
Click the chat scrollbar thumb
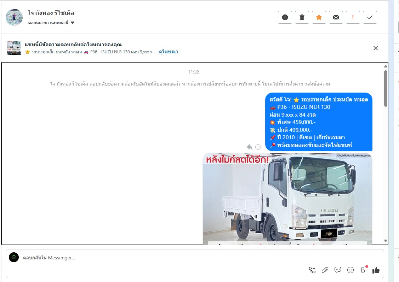pos(386,88)
